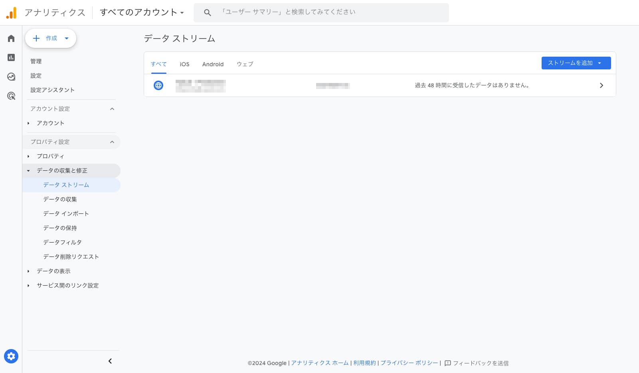Select the Android tab
Viewport: 639px width, 373px height.
coord(213,64)
